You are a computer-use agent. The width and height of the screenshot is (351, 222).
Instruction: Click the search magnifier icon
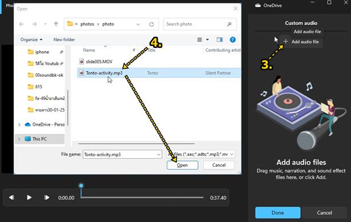[x=229, y=24]
